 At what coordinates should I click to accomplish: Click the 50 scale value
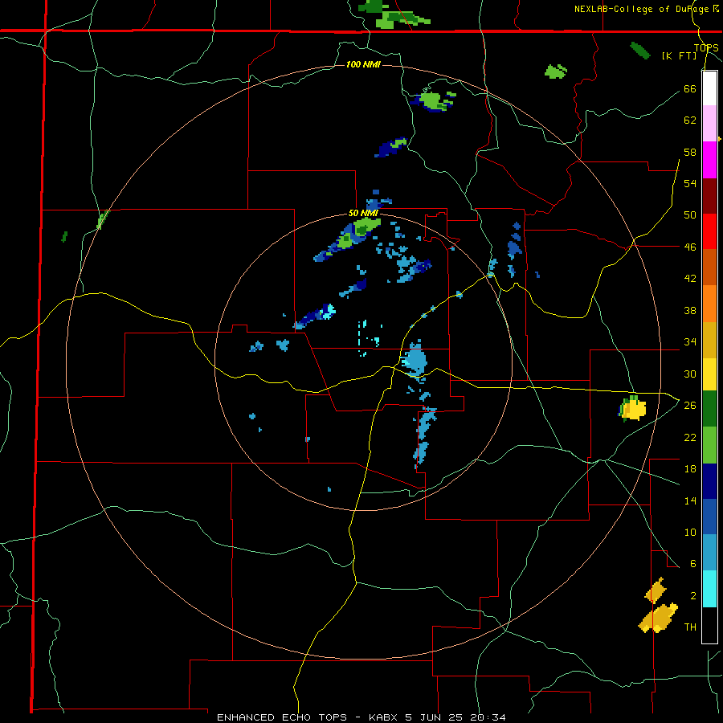point(690,215)
